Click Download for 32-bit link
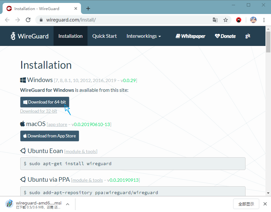271x212 pixels. tap(39, 111)
